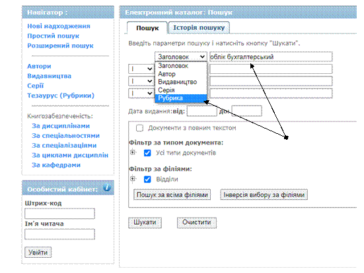Viewport: 364px width, 273px height.
Task: Open the info icon in Особистий кабінет header
Action: (x=107, y=187)
